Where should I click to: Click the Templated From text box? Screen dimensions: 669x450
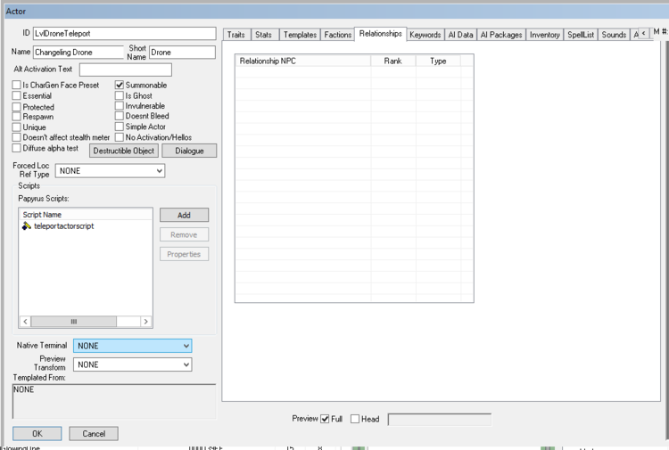(114, 401)
